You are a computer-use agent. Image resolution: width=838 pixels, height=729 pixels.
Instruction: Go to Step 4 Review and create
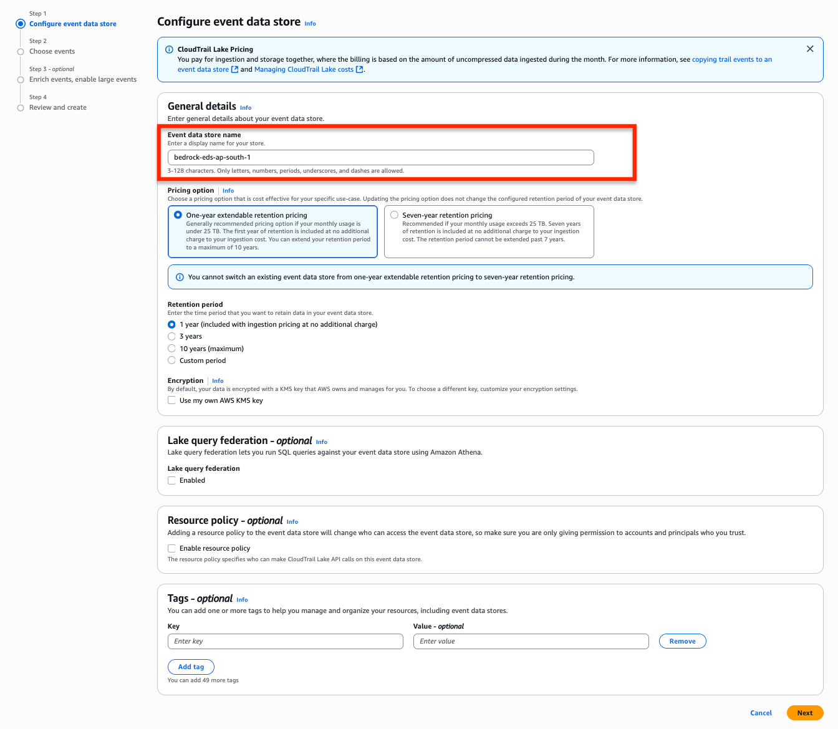57,107
